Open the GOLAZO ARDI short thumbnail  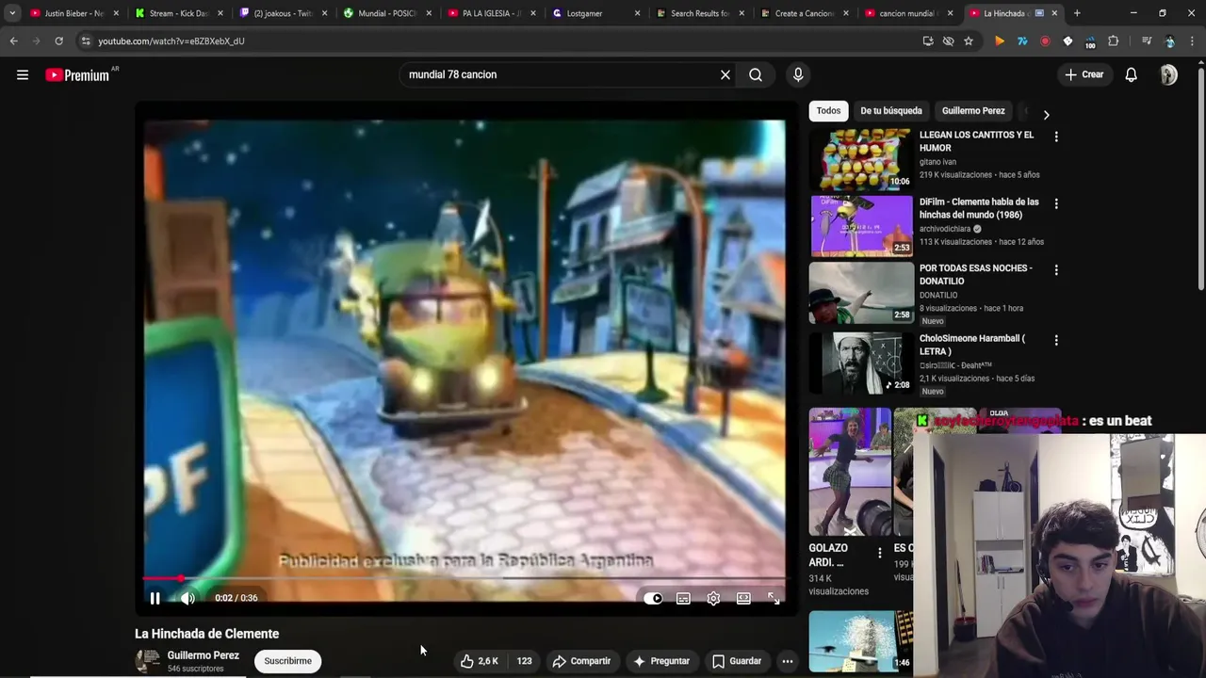coord(850,472)
